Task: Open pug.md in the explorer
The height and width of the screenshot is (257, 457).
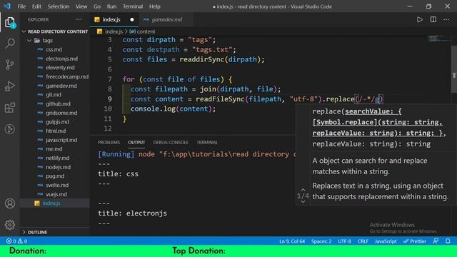Action: tap(55, 176)
